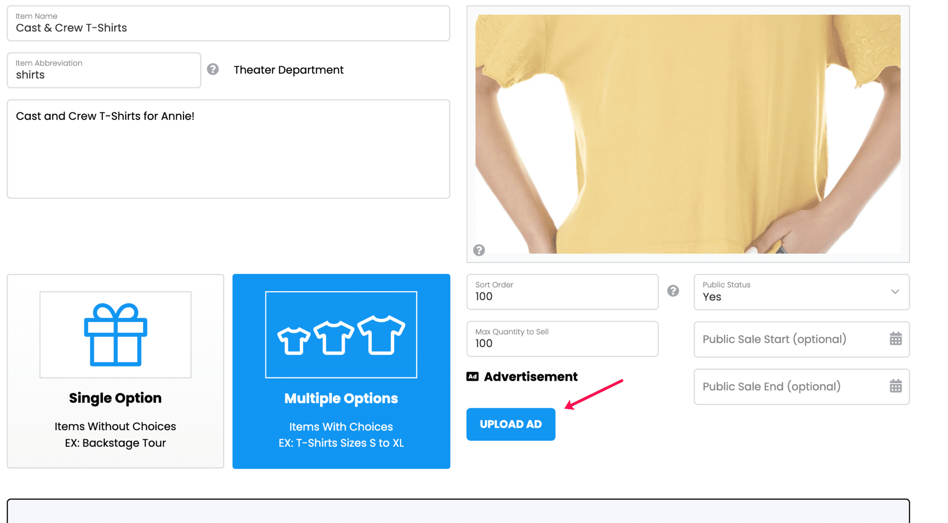Open calendar for Public Sale End
The height and width of the screenshot is (523, 948).
point(895,386)
